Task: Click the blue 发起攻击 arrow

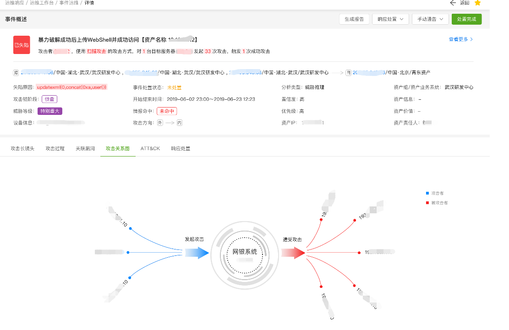Action: (197, 253)
